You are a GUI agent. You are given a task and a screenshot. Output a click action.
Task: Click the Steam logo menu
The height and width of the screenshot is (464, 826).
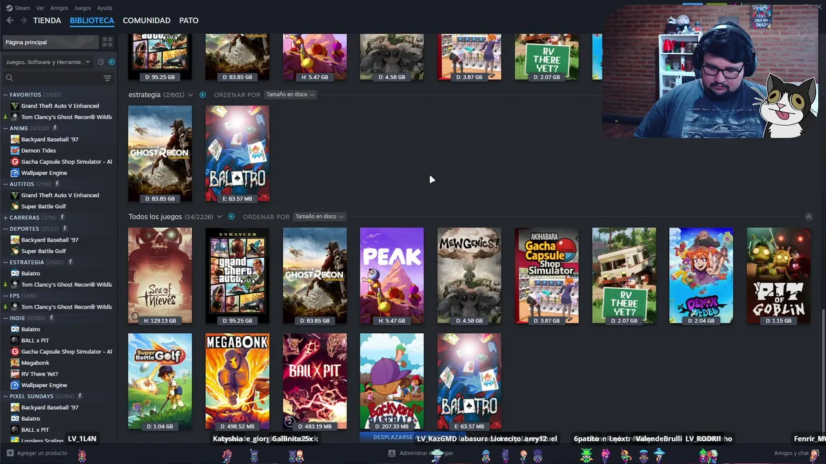click(18, 8)
